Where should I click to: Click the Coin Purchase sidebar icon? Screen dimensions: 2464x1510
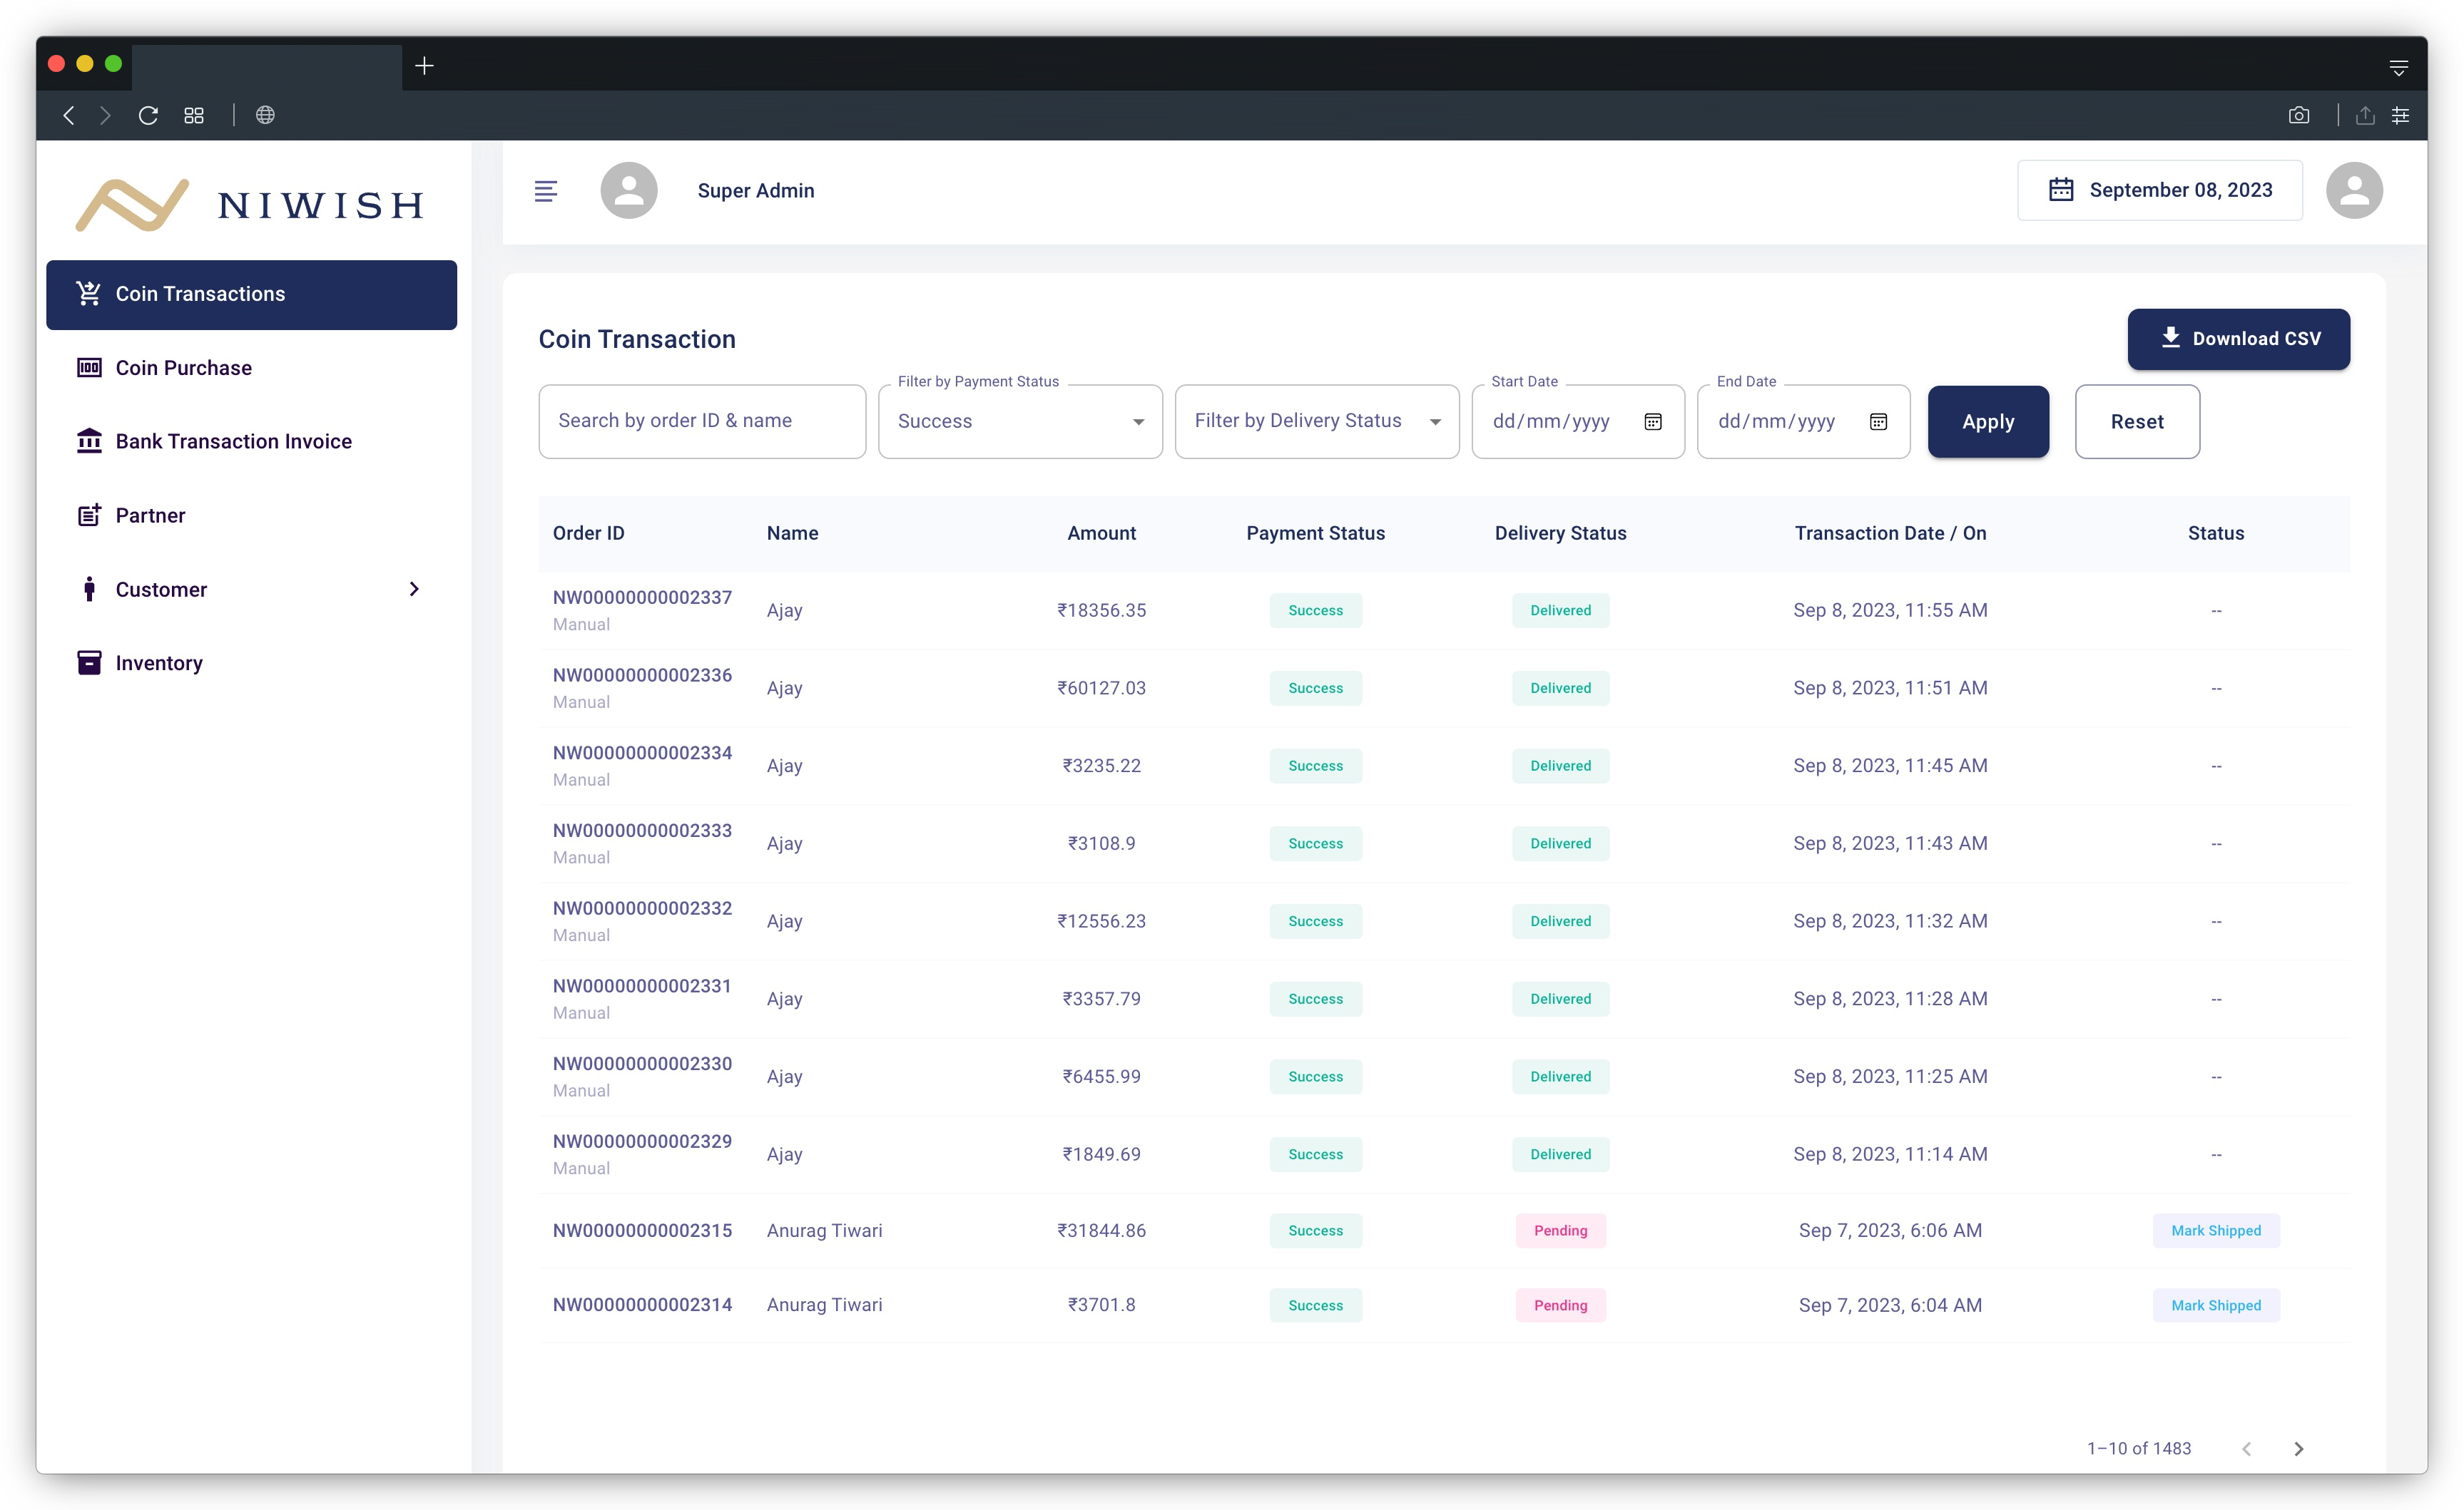[89, 368]
